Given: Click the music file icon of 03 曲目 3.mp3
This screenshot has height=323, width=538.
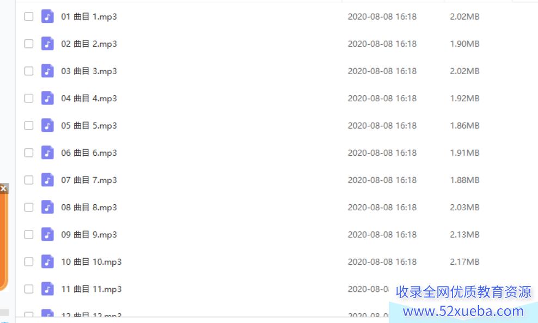Looking at the screenshot, I should 47,71.
